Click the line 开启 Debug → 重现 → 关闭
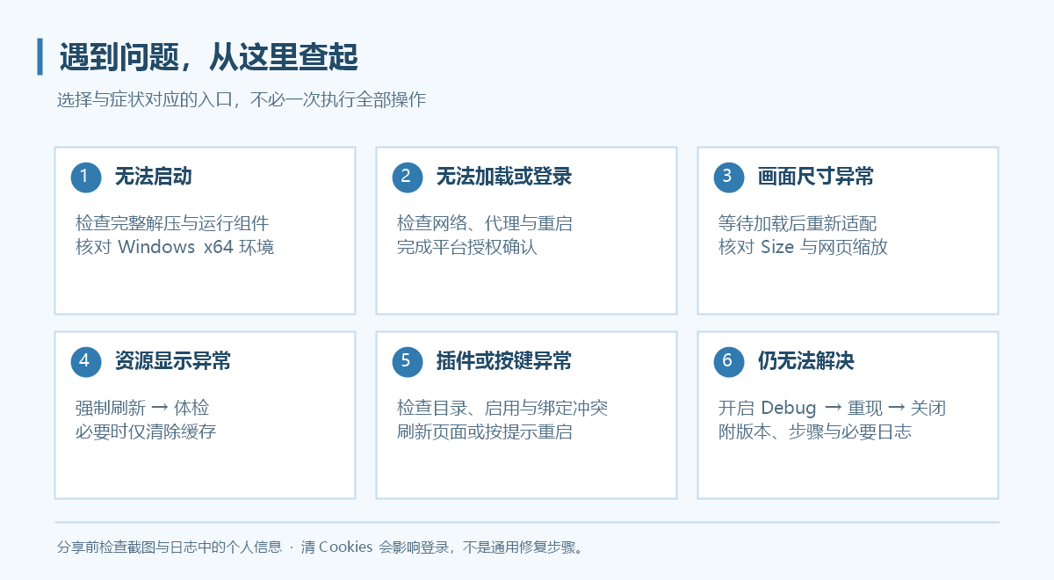The image size is (1054, 580). pos(832,409)
